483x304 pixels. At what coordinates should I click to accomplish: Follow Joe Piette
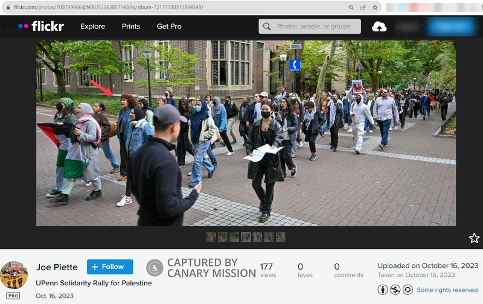[x=110, y=267]
